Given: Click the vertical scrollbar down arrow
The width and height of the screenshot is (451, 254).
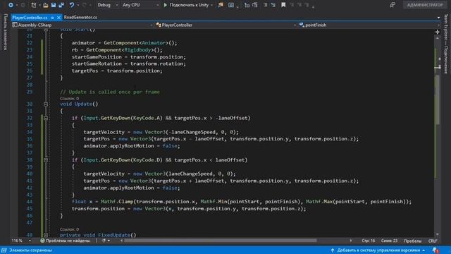Looking at the screenshot, I should (438, 234).
